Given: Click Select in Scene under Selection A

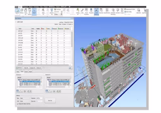Looking at the screenshot, I should point(31,91).
